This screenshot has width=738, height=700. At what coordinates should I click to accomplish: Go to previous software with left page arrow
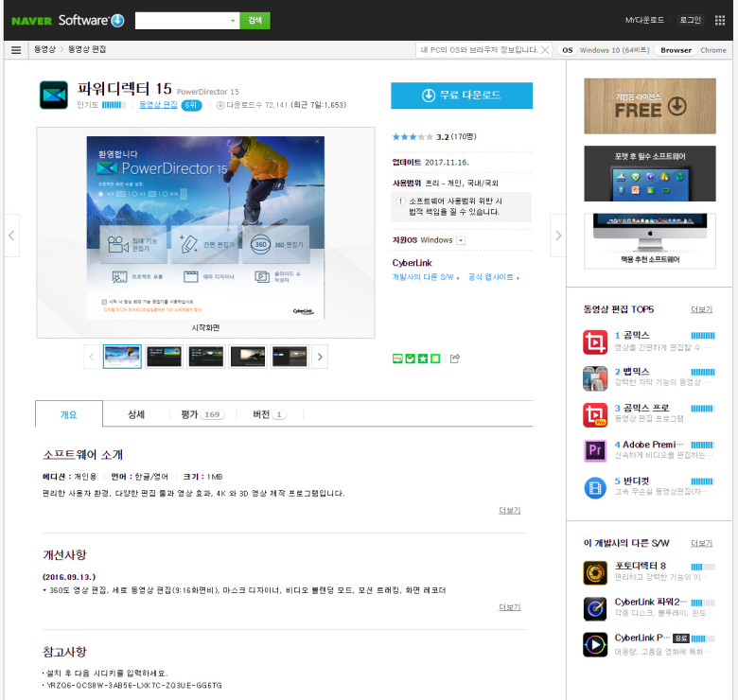point(11,236)
